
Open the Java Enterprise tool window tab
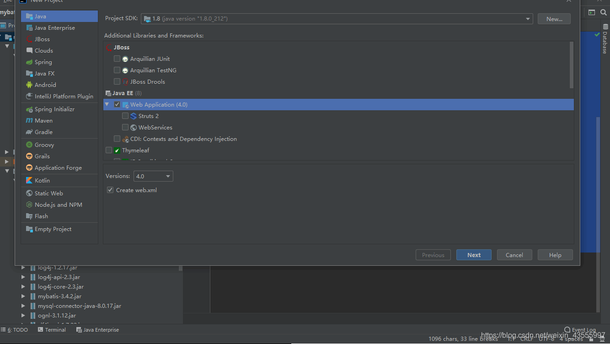[x=97, y=330]
